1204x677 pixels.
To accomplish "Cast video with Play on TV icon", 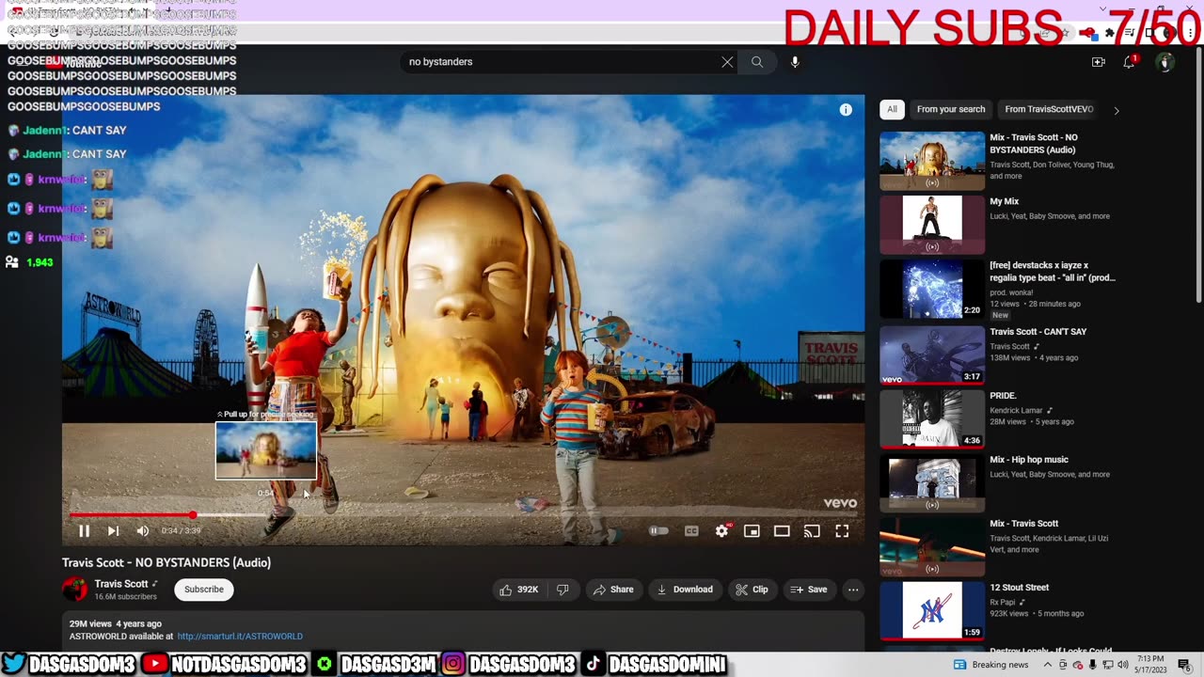I will [x=812, y=531].
